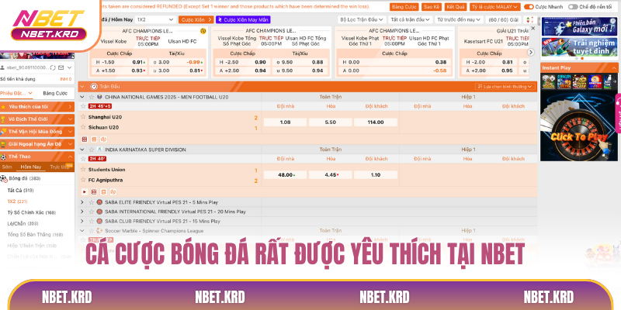Star the Shanghai U20 team

(x=83, y=117)
